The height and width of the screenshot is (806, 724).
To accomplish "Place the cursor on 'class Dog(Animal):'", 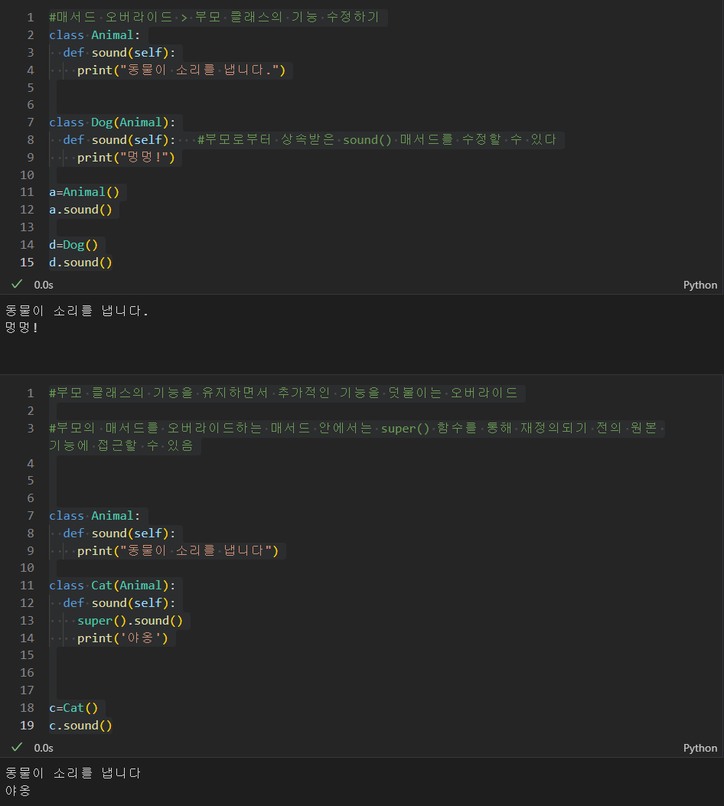I will click(x=112, y=122).
